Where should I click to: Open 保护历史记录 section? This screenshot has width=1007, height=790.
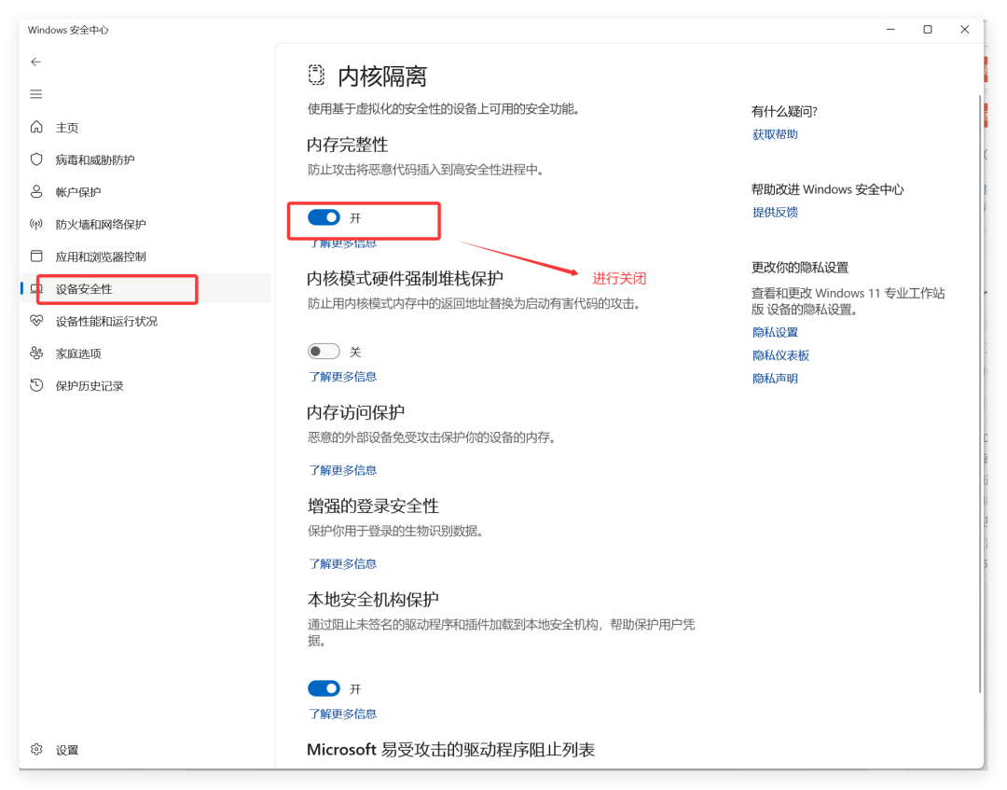pyautogui.click(x=90, y=385)
